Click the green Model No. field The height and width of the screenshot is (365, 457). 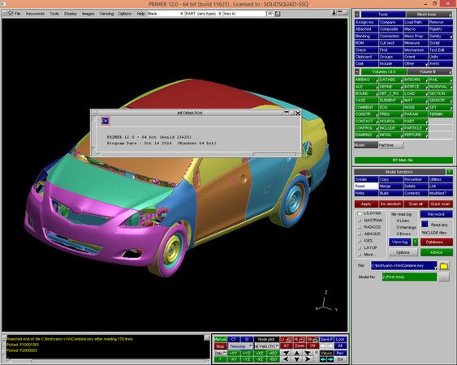tap(409, 277)
